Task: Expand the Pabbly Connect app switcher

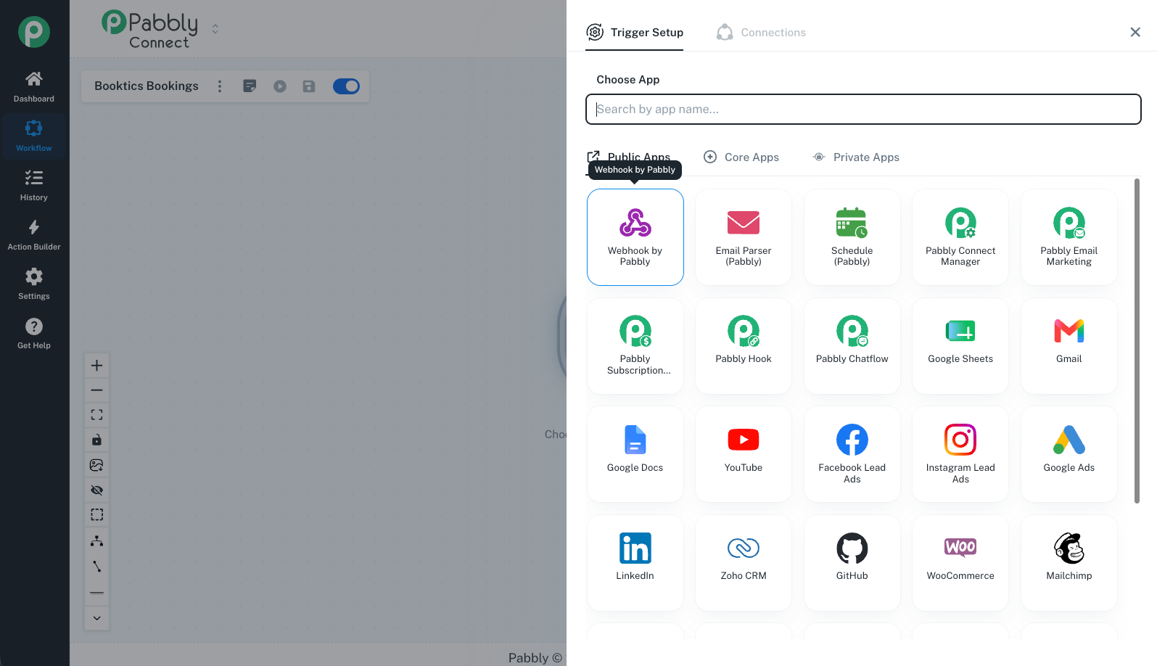Action: (215, 29)
